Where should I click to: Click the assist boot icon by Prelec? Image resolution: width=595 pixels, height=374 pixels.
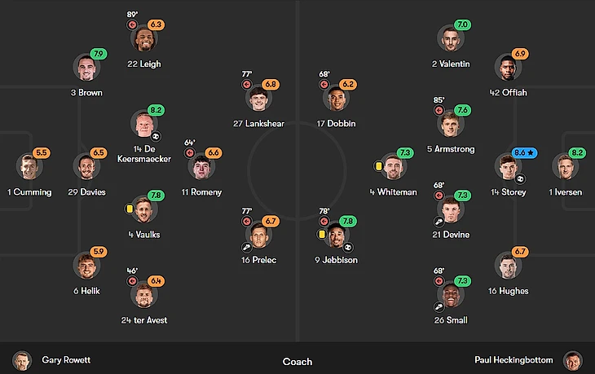(x=245, y=247)
